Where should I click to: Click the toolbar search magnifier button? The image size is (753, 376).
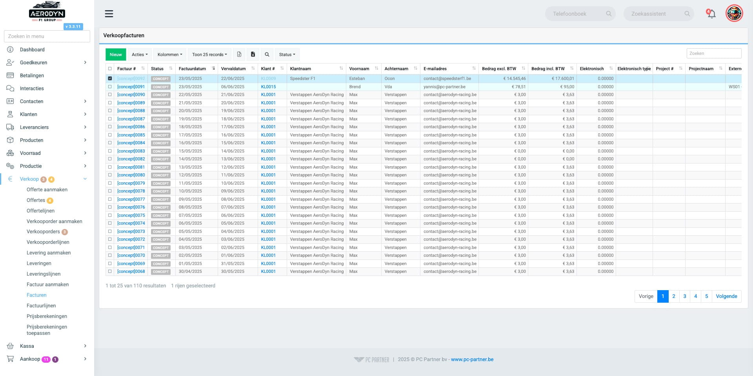(267, 54)
